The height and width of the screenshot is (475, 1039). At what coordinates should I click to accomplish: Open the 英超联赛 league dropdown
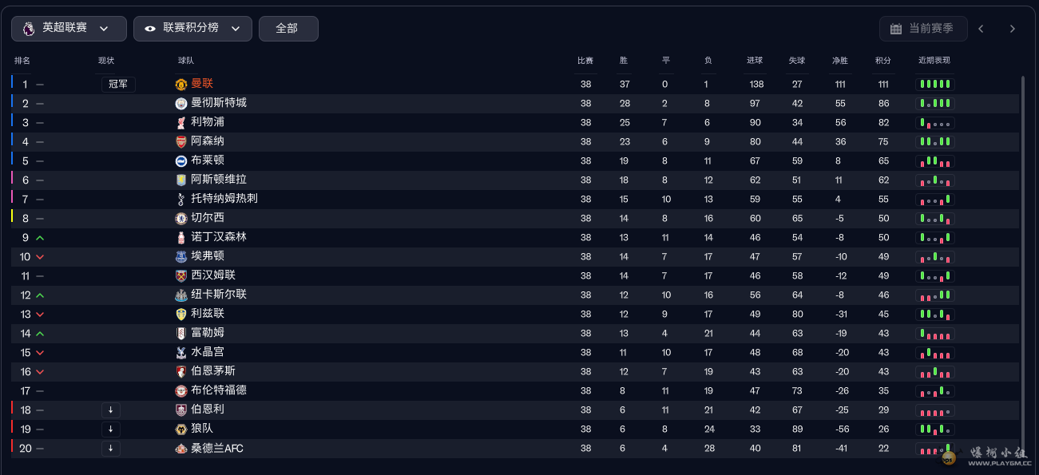pyautogui.click(x=69, y=28)
